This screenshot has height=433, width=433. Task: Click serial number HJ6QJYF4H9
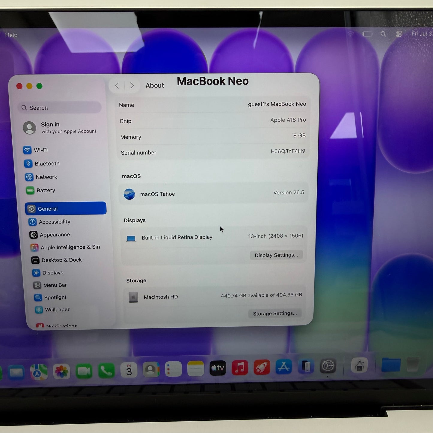[288, 151]
